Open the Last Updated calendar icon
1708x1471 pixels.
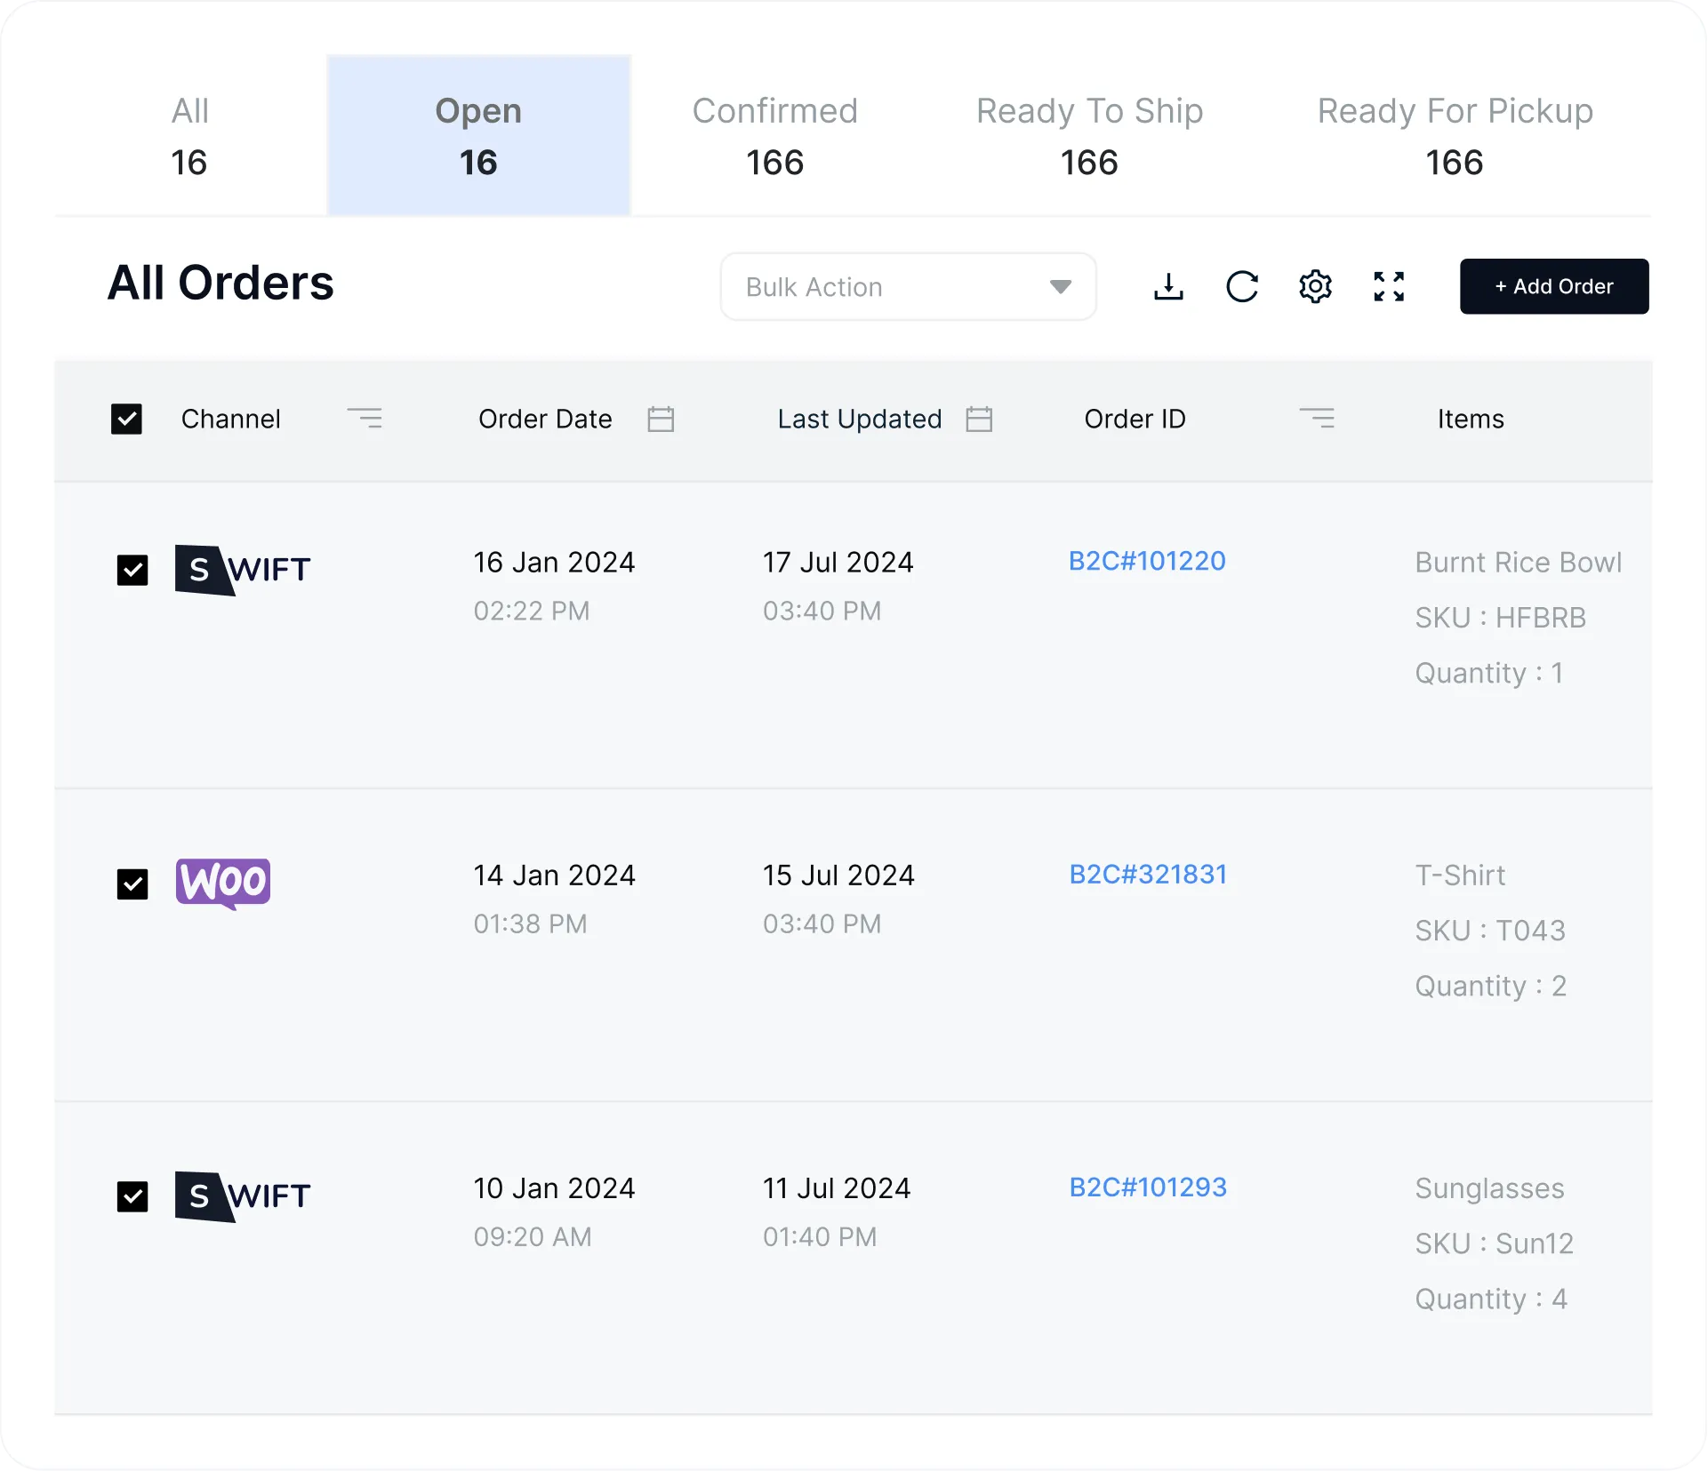click(979, 419)
